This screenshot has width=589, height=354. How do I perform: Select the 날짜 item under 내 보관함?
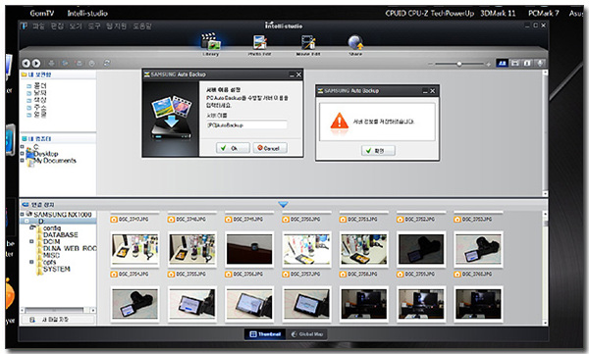point(40,93)
